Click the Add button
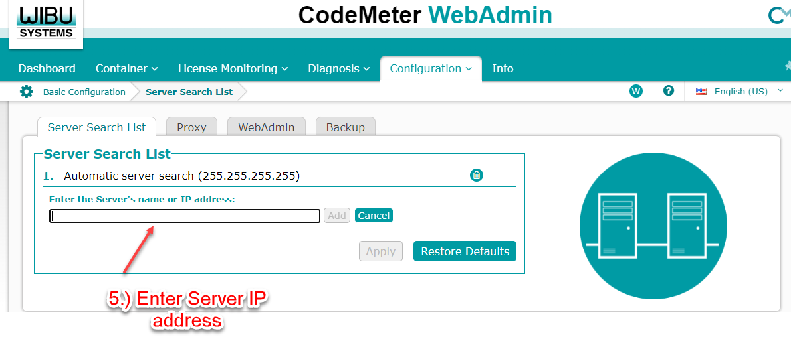The height and width of the screenshot is (349, 791). (x=337, y=216)
